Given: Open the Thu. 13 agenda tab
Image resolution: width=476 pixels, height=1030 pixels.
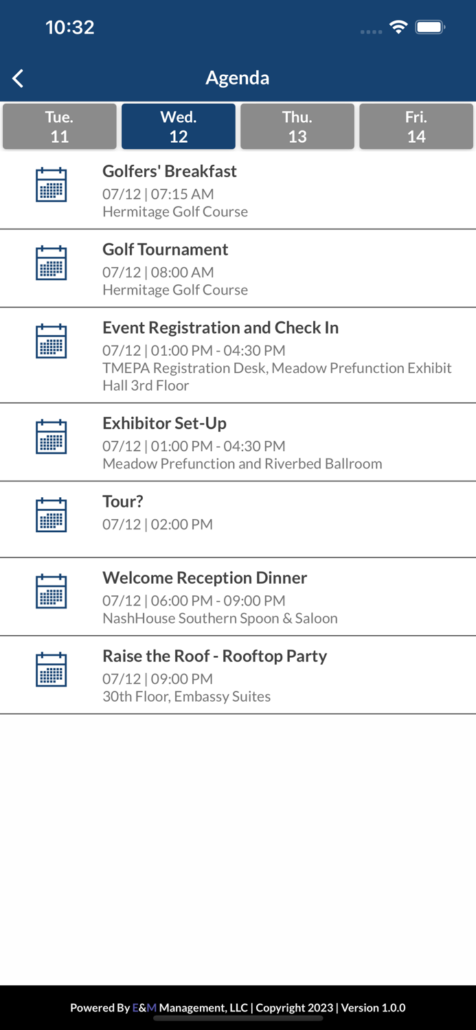Looking at the screenshot, I should click(x=297, y=126).
